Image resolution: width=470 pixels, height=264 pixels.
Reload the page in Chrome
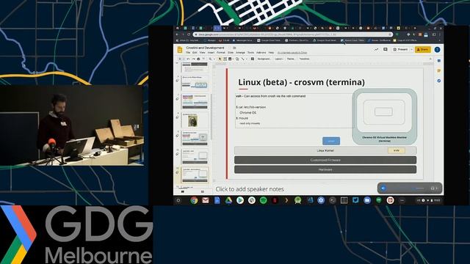[x=189, y=34]
